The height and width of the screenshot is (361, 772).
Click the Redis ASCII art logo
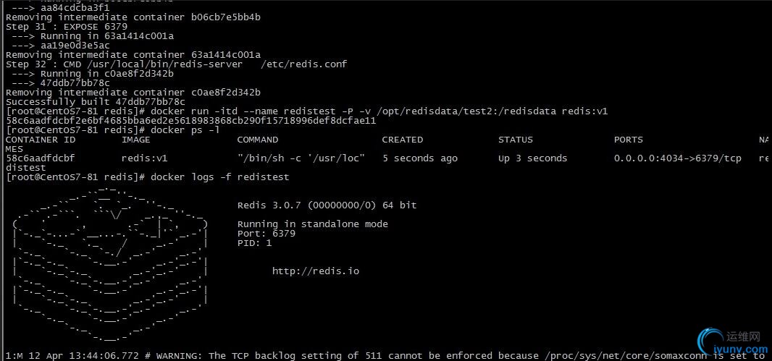coord(110,263)
